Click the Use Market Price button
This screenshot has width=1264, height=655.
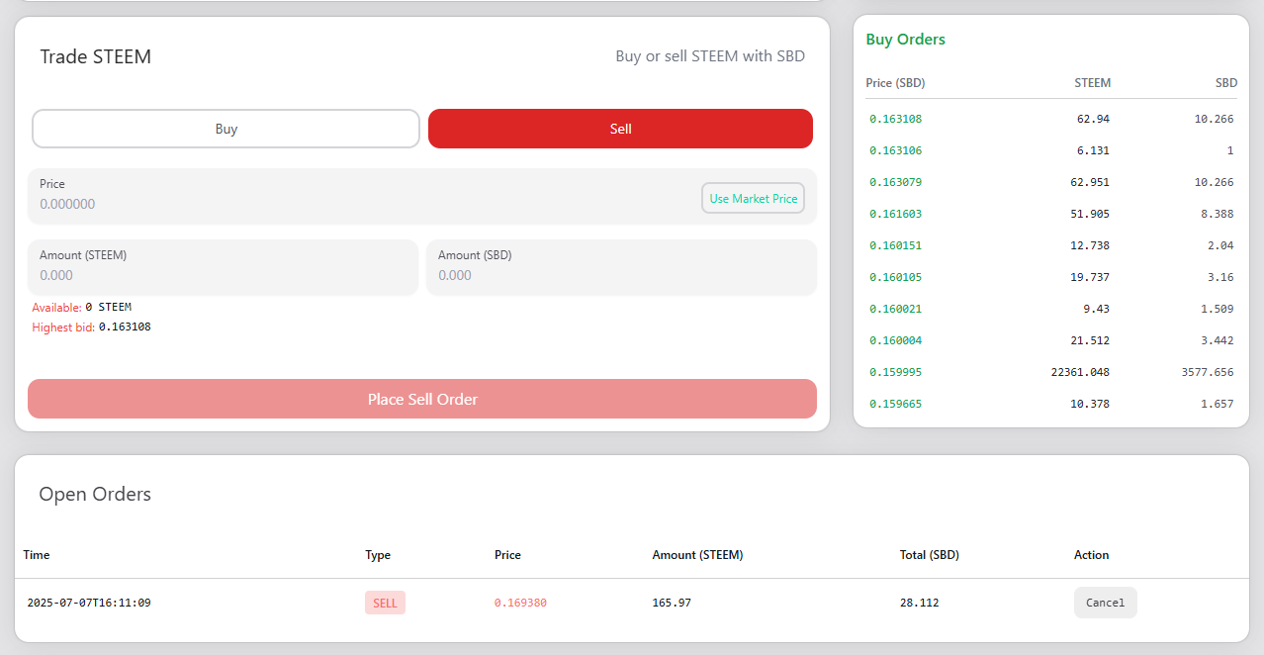754,198
